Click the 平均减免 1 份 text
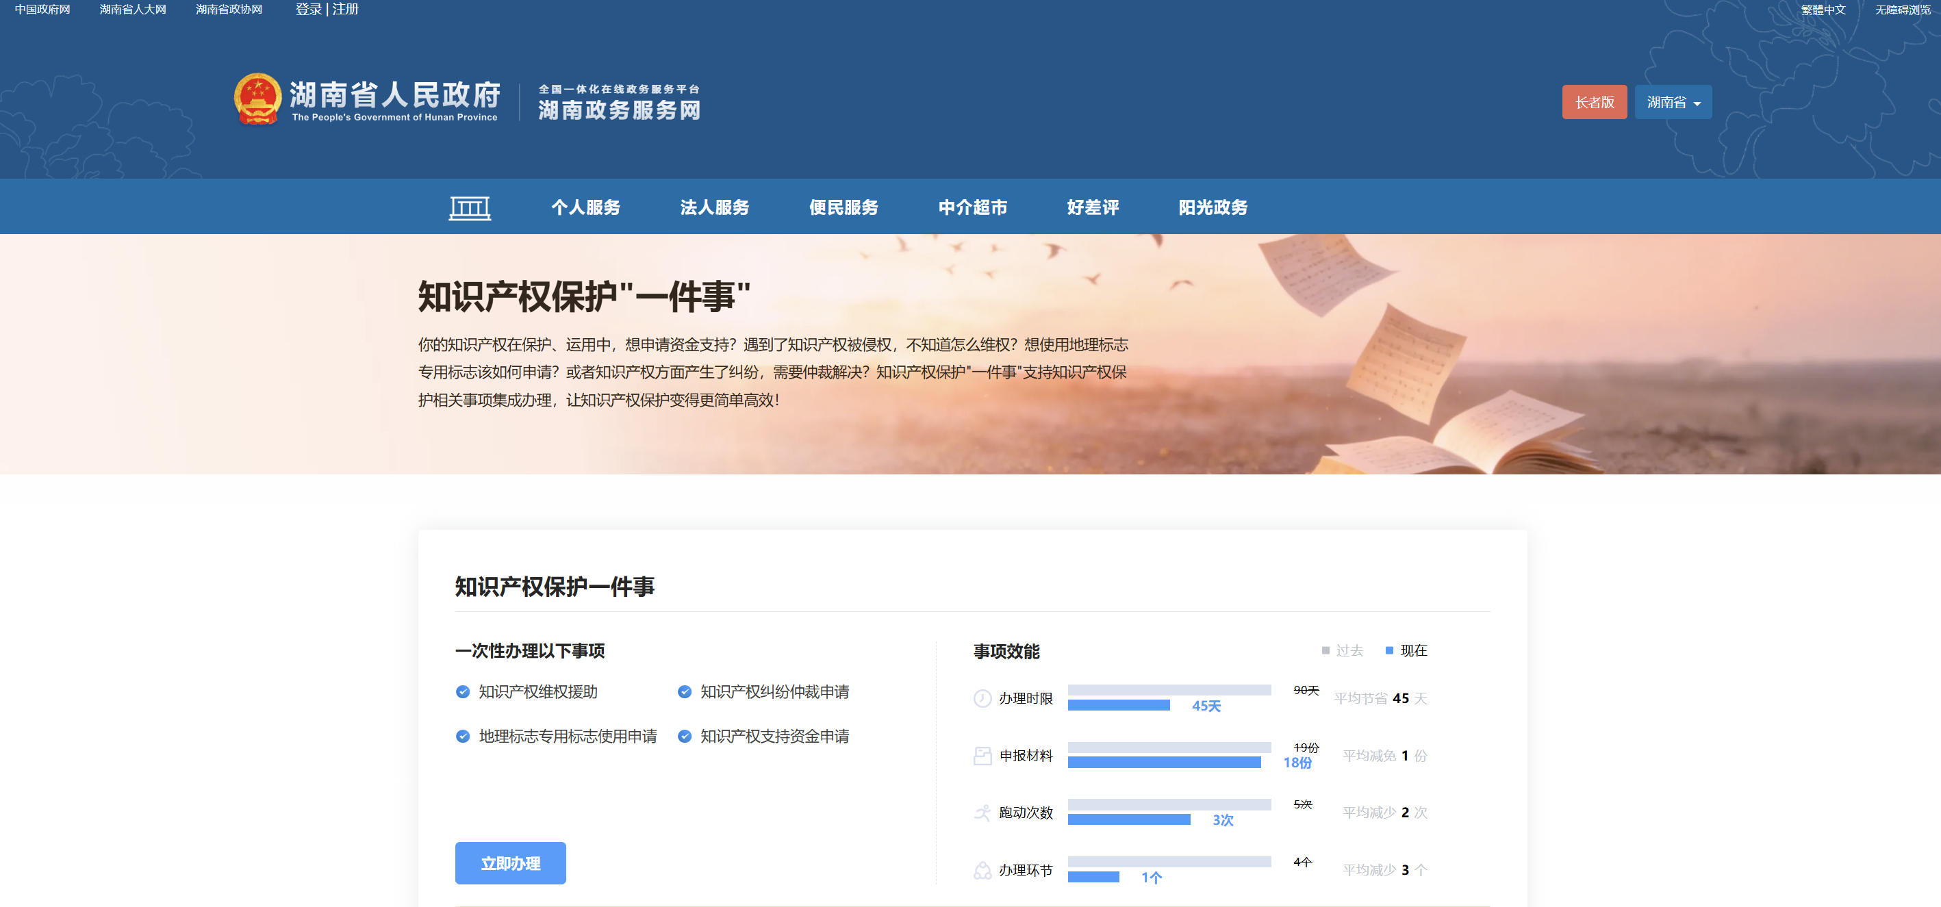The width and height of the screenshot is (1941, 907). [1385, 756]
